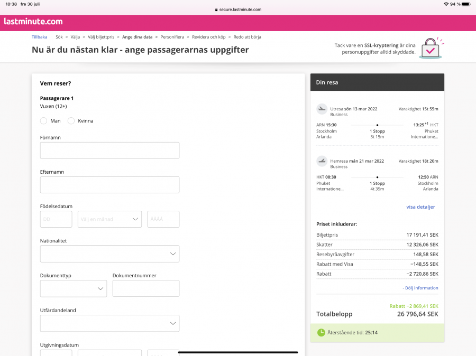Viewport: 476px width, 356px height.
Task: Click the SSL padlock security illustration
Action: [431, 48]
